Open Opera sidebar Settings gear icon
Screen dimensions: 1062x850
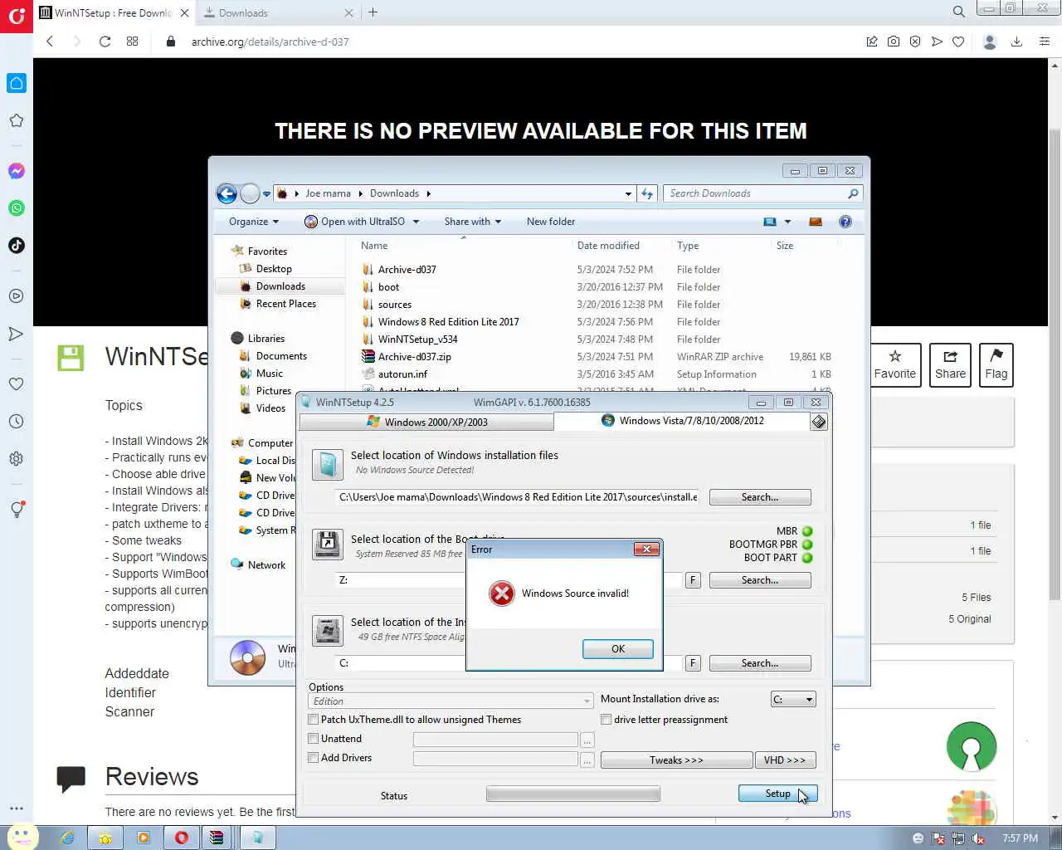point(17,459)
